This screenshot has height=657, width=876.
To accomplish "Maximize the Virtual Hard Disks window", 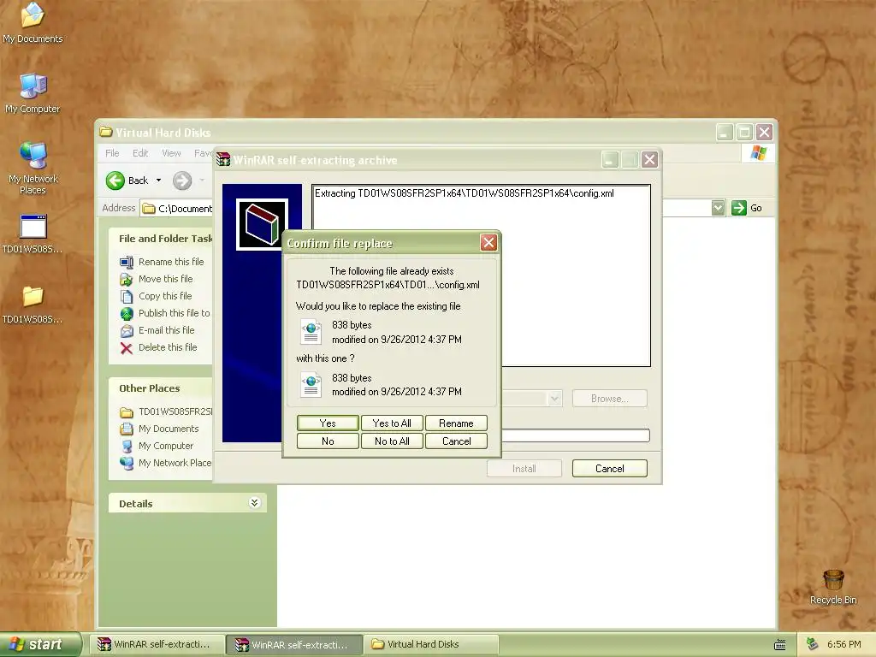I will (x=744, y=133).
